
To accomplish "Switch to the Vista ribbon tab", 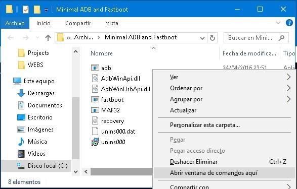I will coord(112,23).
